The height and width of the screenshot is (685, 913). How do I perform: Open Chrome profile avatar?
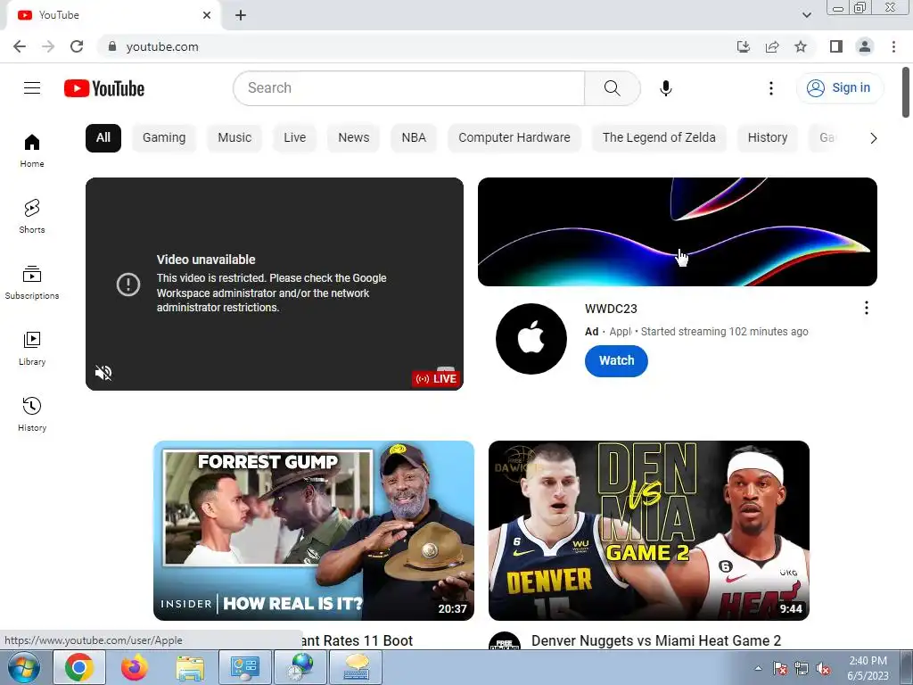(x=865, y=46)
